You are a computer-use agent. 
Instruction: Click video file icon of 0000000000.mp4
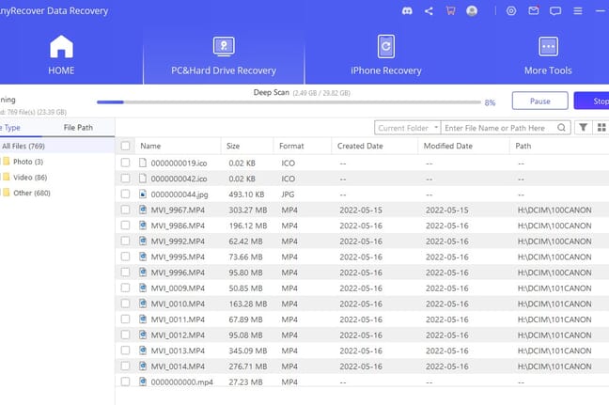[143, 382]
